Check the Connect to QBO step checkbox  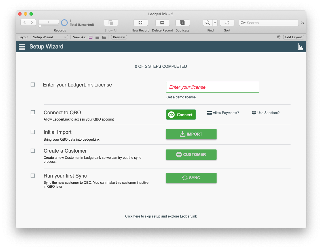pyautogui.click(x=33, y=112)
